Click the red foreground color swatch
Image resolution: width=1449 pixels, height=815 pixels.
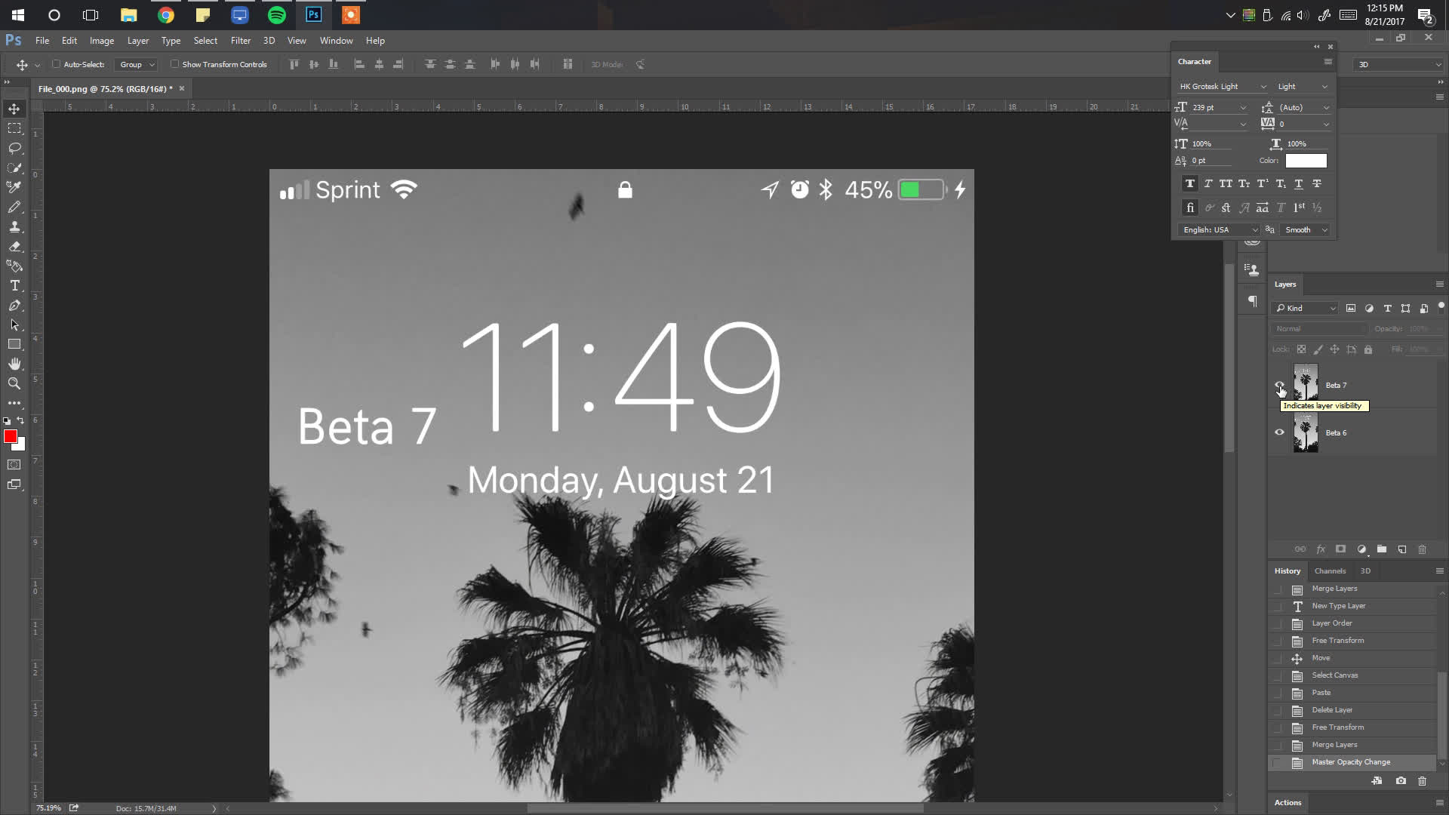[x=11, y=437]
